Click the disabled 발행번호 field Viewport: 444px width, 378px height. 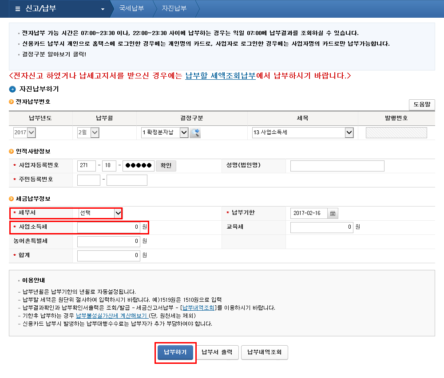[x=396, y=132]
